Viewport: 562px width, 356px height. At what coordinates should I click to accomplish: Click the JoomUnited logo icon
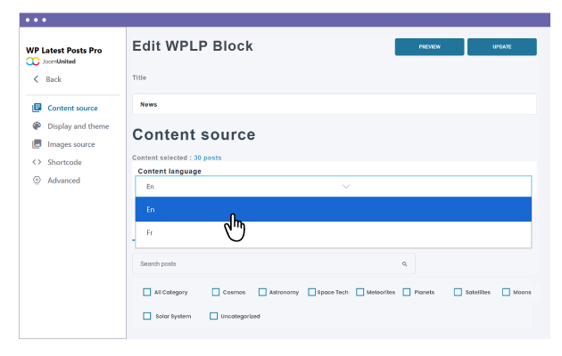pyautogui.click(x=34, y=61)
